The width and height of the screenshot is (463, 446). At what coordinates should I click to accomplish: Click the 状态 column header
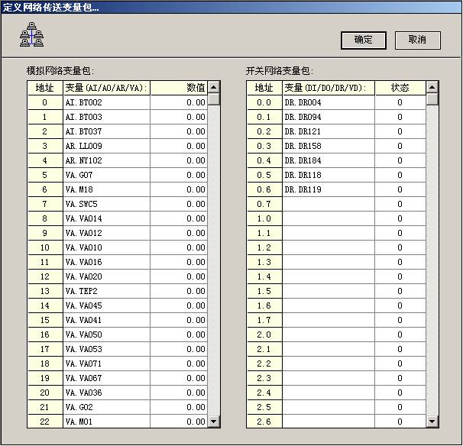[x=400, y=88]
